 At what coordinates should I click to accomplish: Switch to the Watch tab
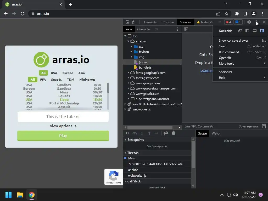216,133
